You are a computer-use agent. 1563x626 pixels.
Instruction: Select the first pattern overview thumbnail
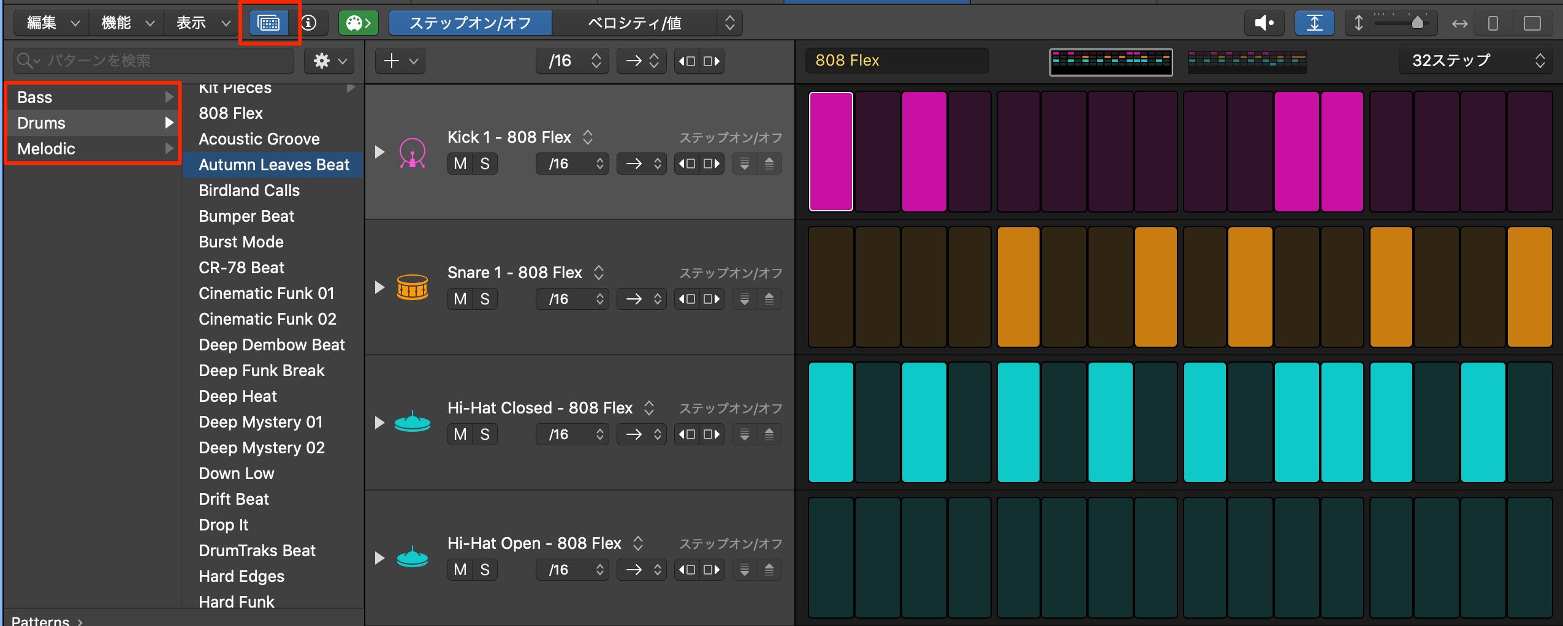click(x=1111, y=62)
